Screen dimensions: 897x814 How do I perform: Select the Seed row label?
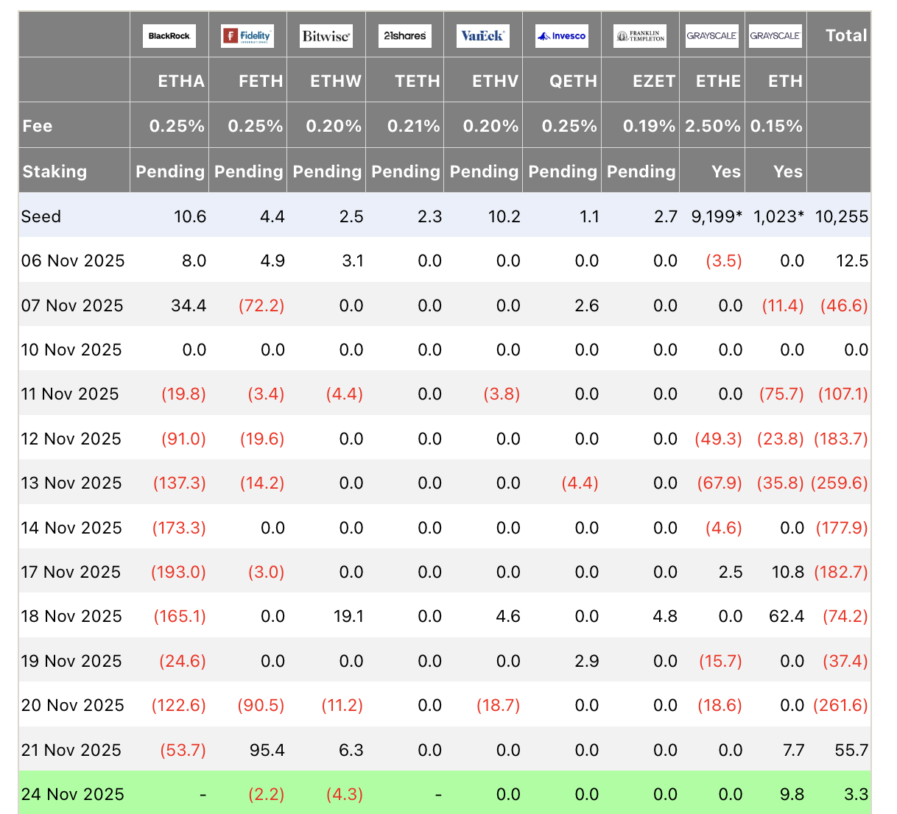pos(41,216)
